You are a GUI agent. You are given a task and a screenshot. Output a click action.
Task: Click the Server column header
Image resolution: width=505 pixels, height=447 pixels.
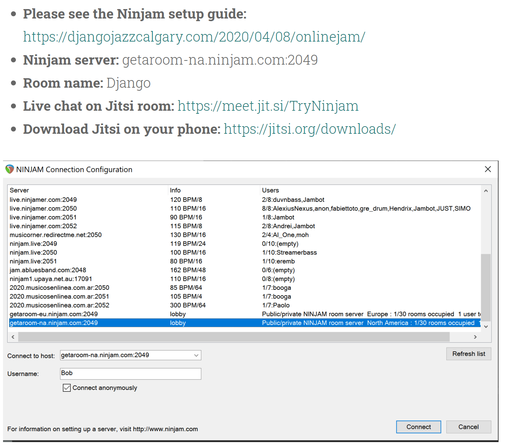[x=19, y=190]
